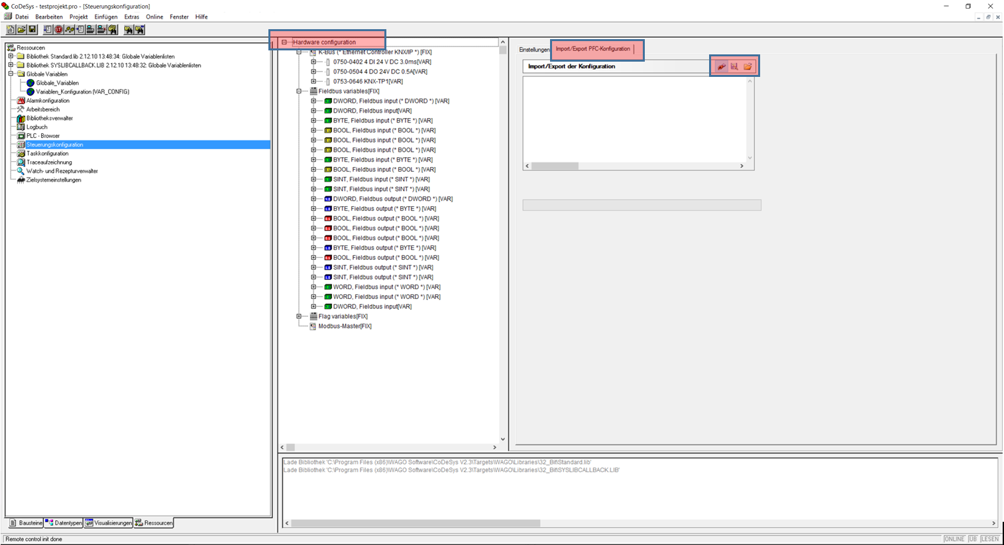1004x545 pixels.
Task: Click the Logout toolbar icon with red X
Action: pyautogui.click(x=101, y=30)
